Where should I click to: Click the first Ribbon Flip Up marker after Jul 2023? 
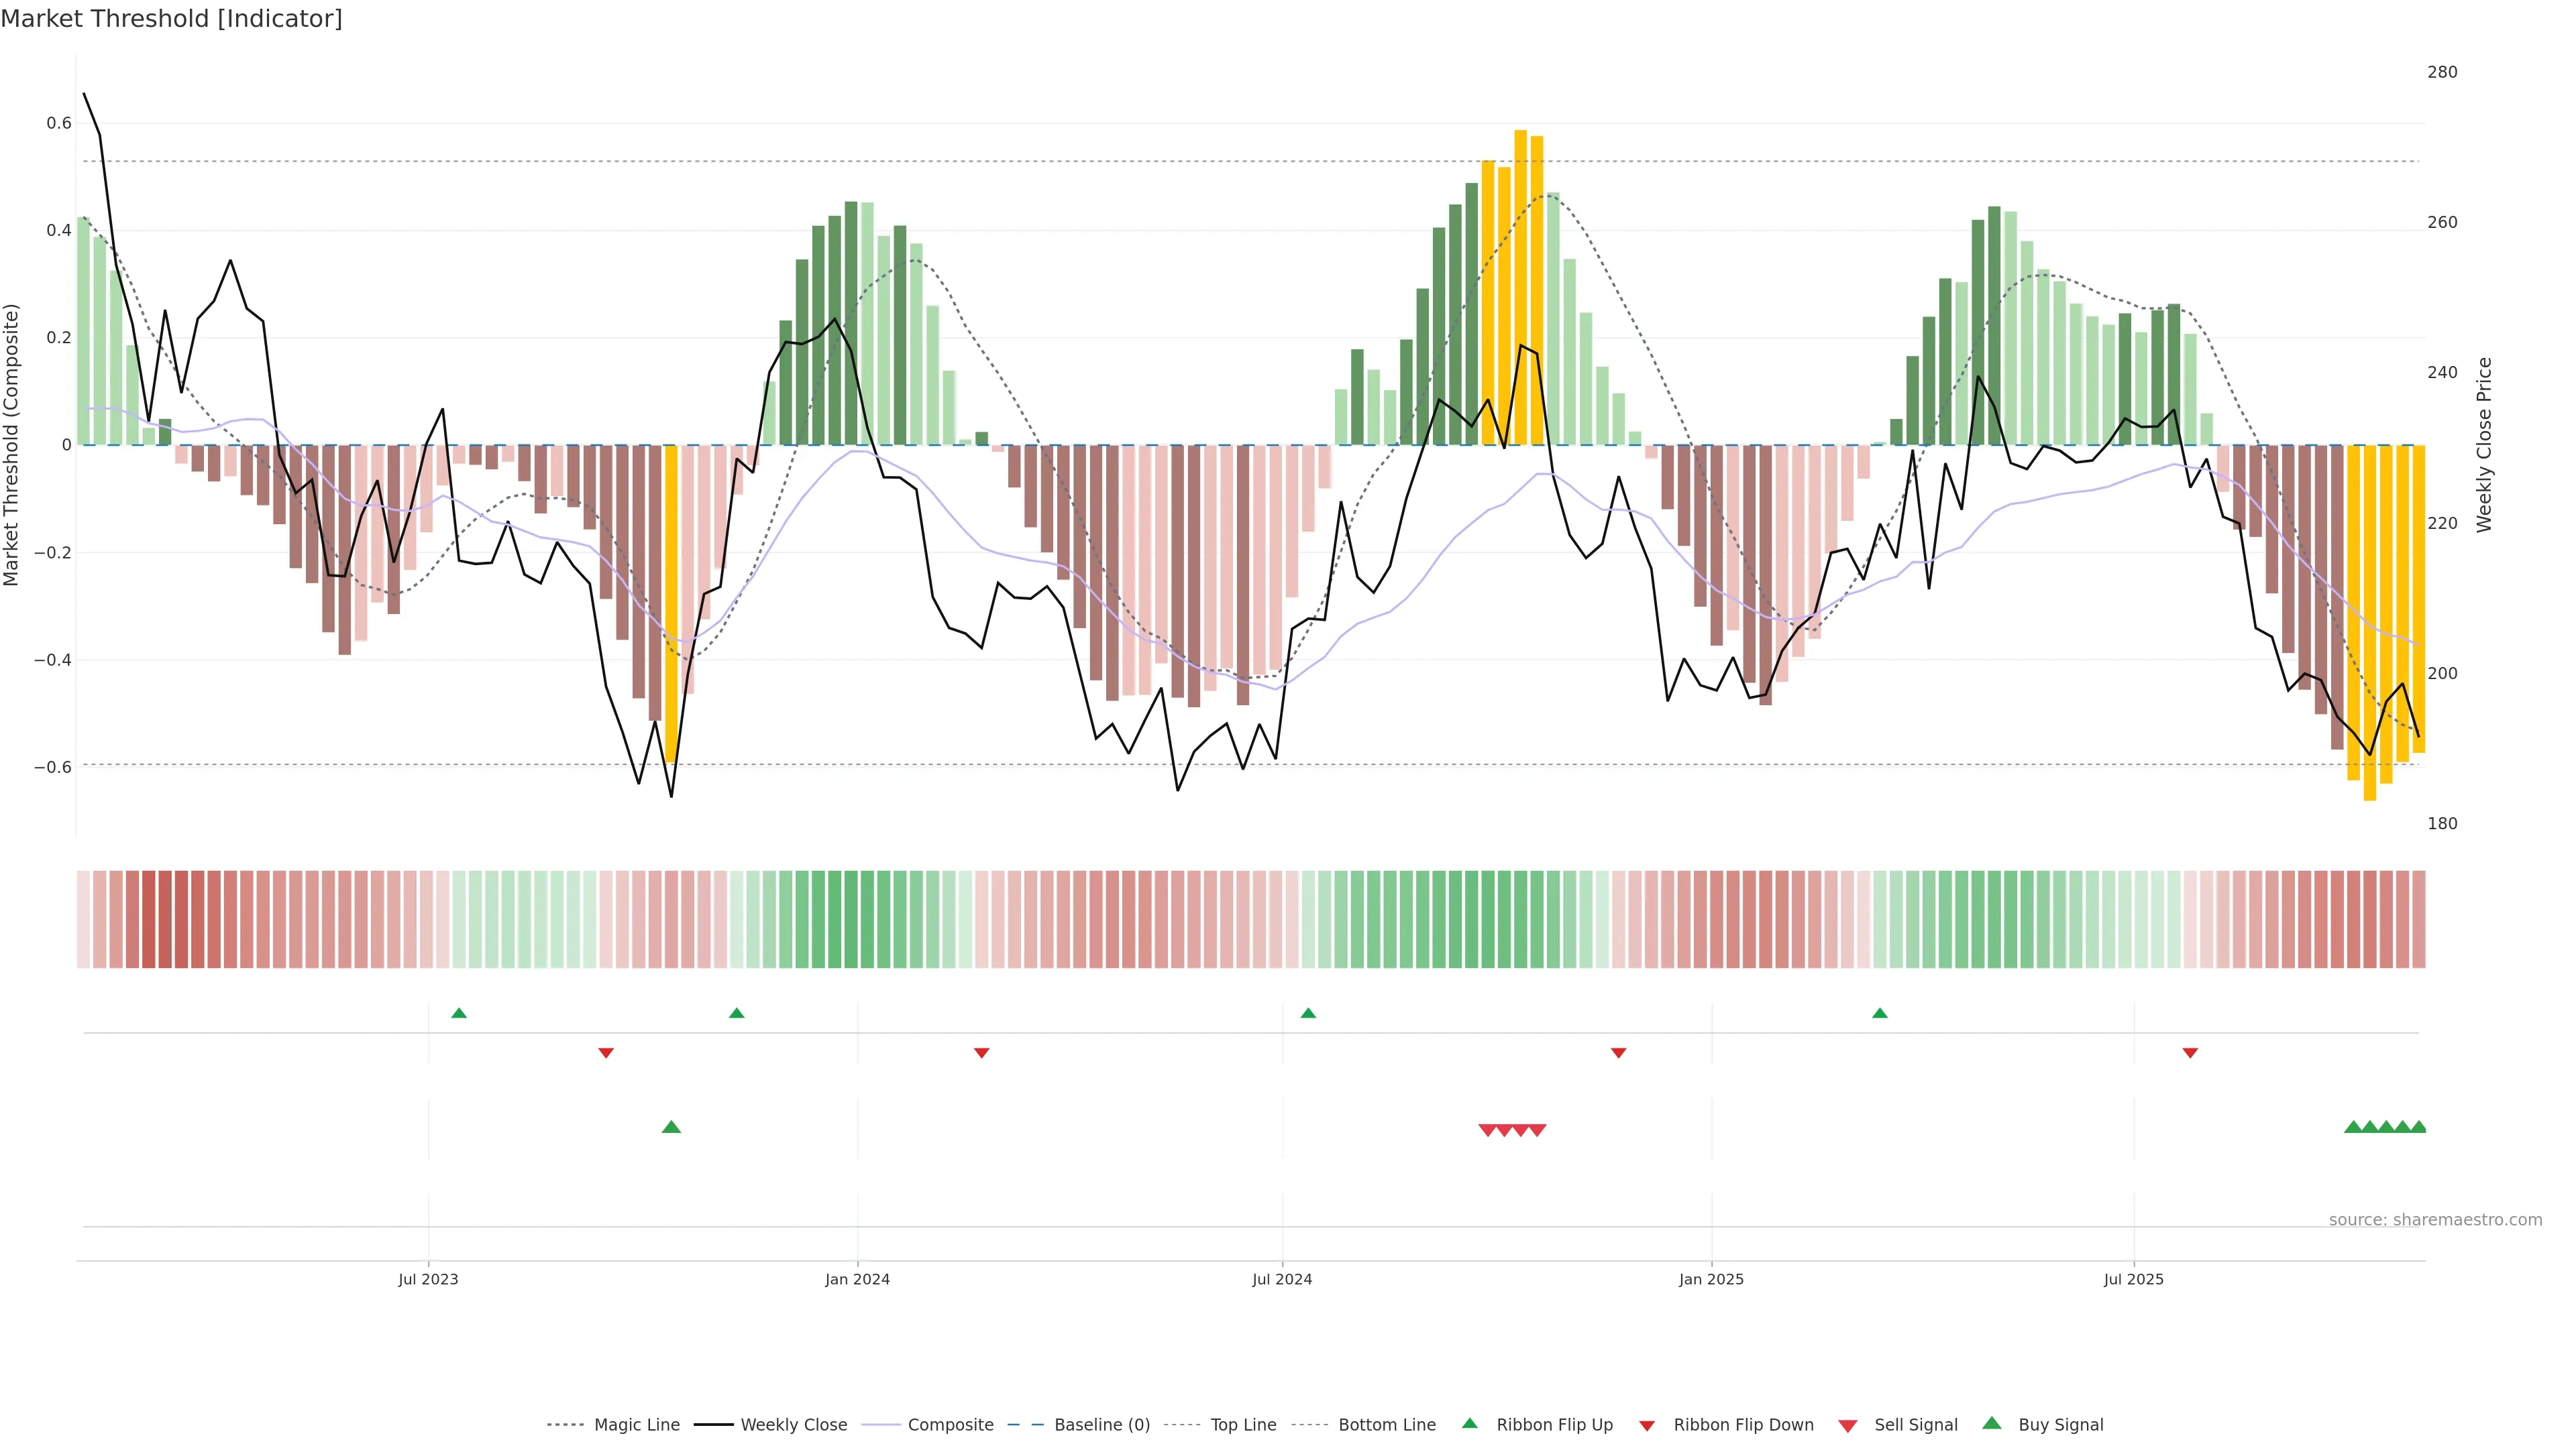(x=459, y=1014)
